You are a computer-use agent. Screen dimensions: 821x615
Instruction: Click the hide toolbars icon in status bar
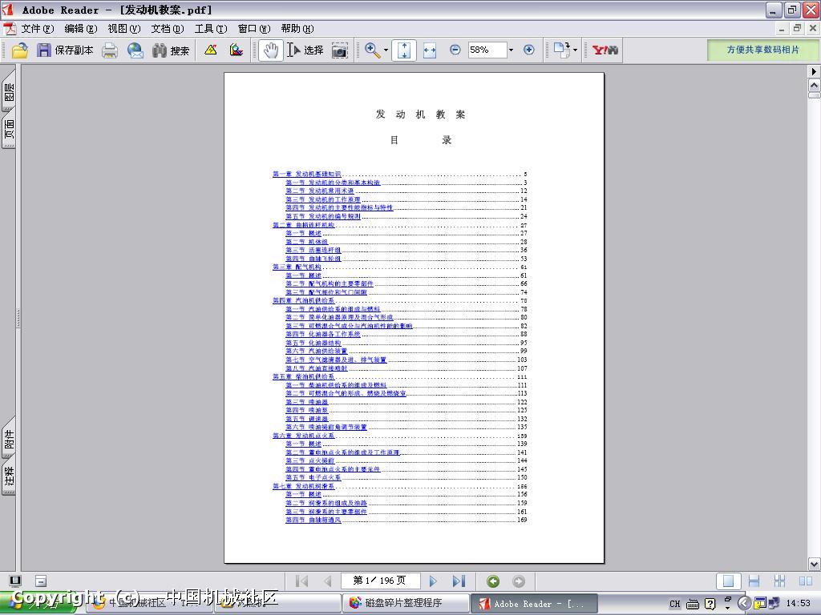pyautogui.click(x=41, y=581)
